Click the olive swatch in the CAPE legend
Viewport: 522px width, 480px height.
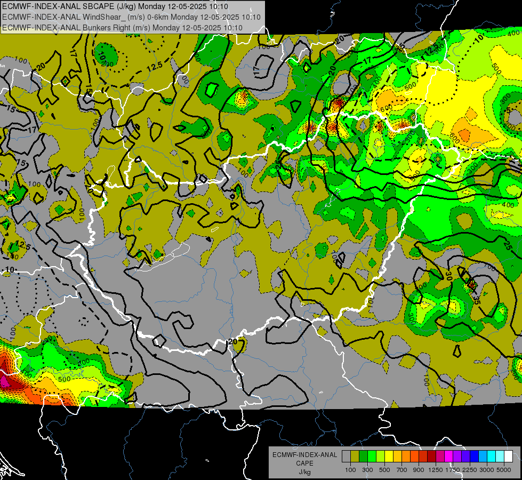pyautogui.click(x=355, y=457)
